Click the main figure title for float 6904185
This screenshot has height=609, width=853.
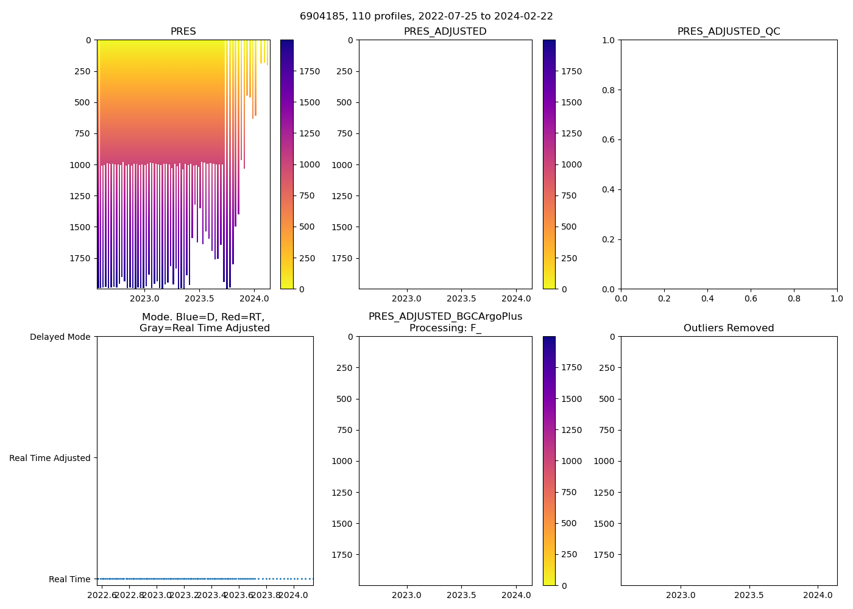pyautogui.click(x=426, y=16)
